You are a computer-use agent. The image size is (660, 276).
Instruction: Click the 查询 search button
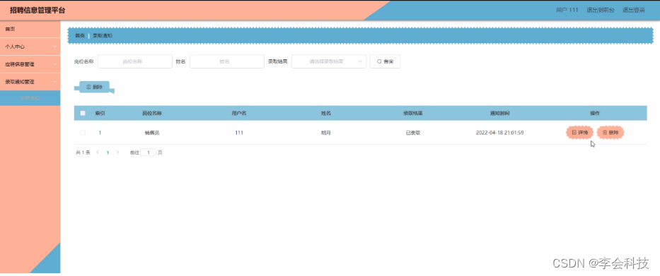click(x=385, y=61)
